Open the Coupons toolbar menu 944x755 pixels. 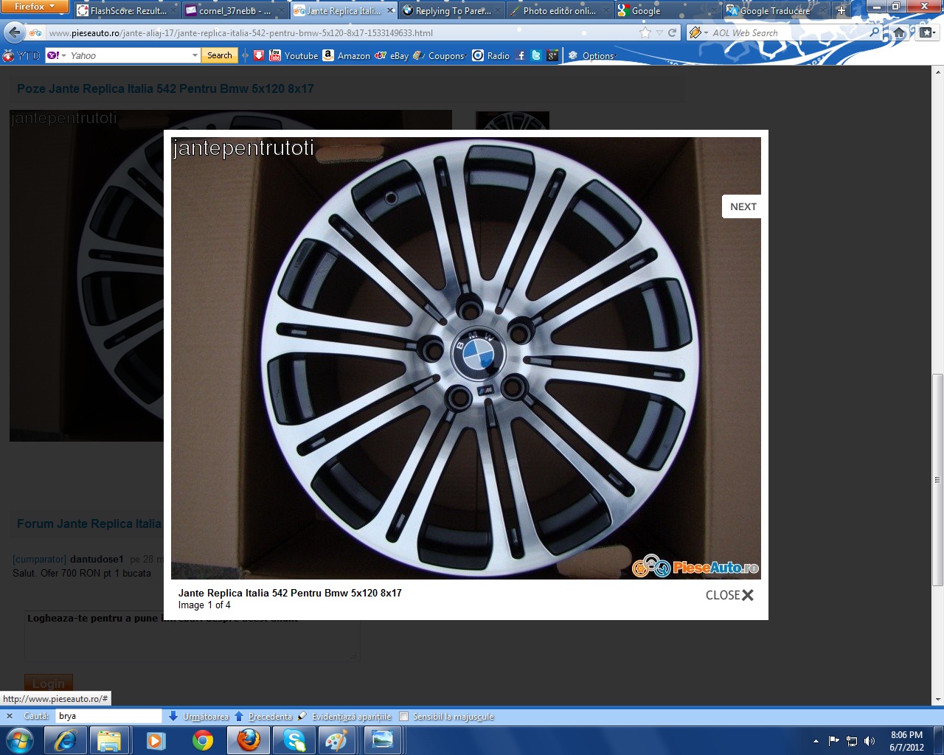tap(440, 55)
